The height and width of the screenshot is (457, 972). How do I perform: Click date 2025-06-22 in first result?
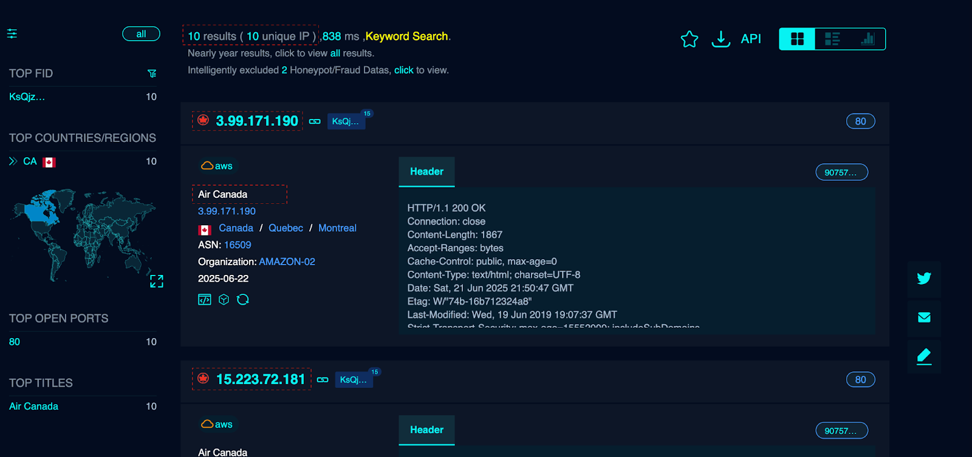[223, 279]
